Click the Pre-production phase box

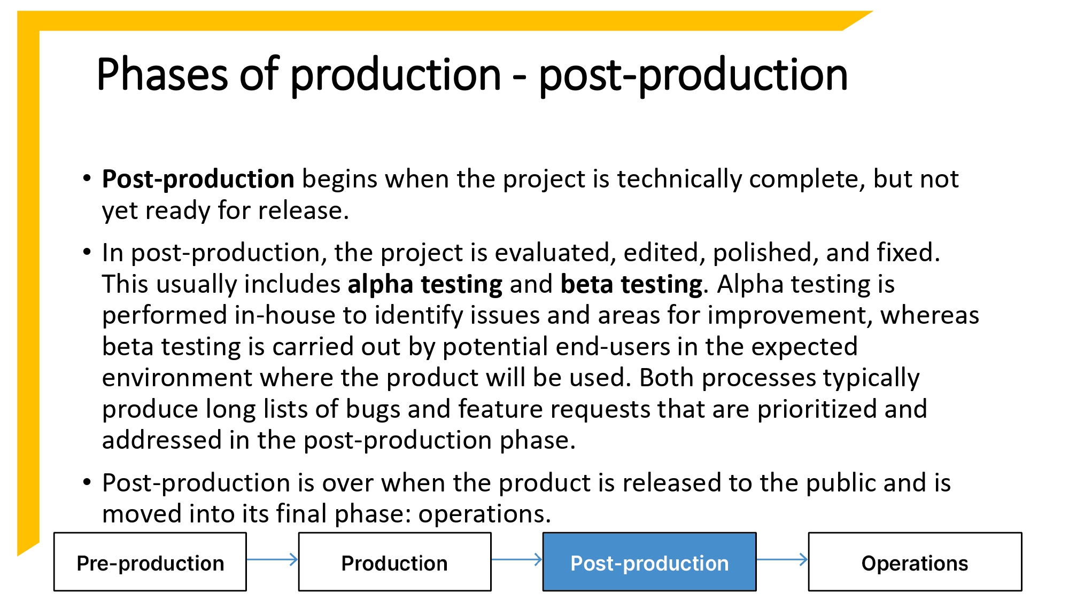click(150, 562)
